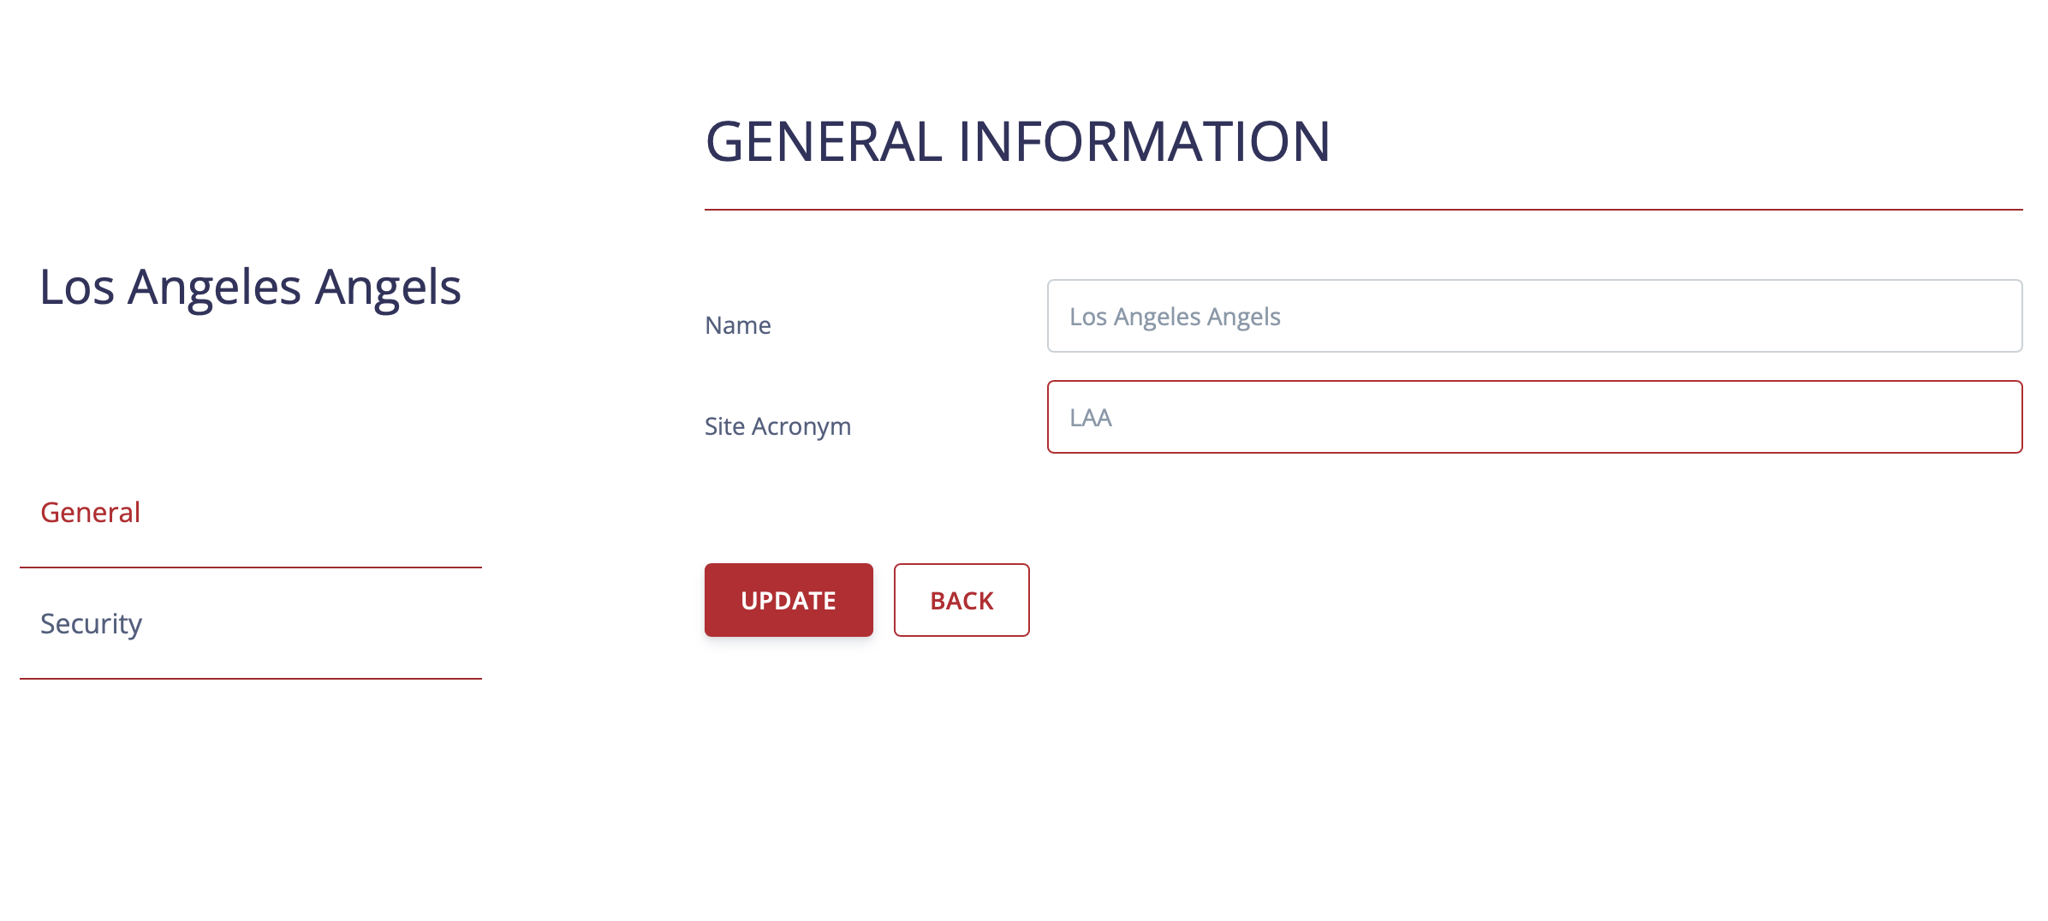Image resolution: width=2048 pixels, height=921 pixels.
Task: Click the Site Acronym label
Action: (777, 426)
